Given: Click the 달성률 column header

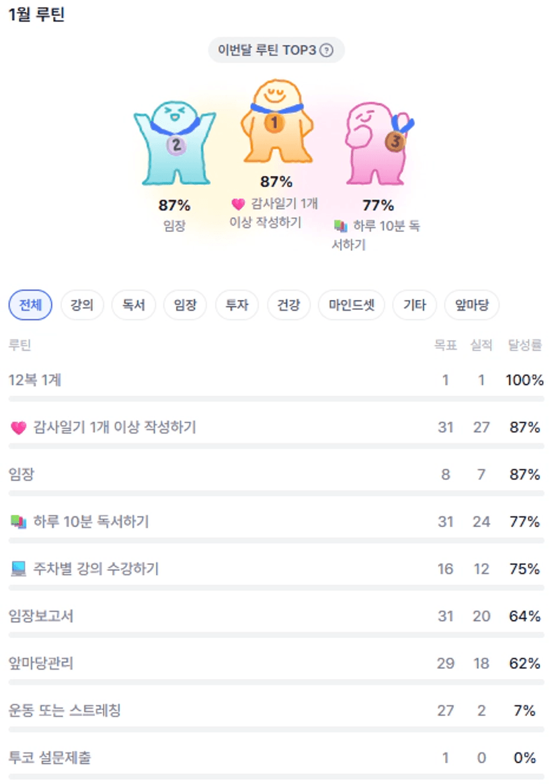Looking at the screenshot, I should click(x=524, y=346).
